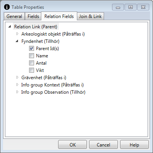Click the Cancel button
Viewport: 153px width, 153px height.
[103, 145]
